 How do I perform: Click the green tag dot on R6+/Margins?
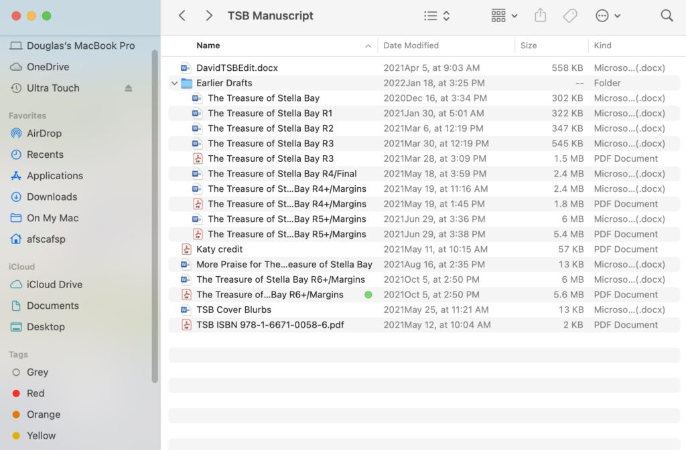click(x=368, y=295)
